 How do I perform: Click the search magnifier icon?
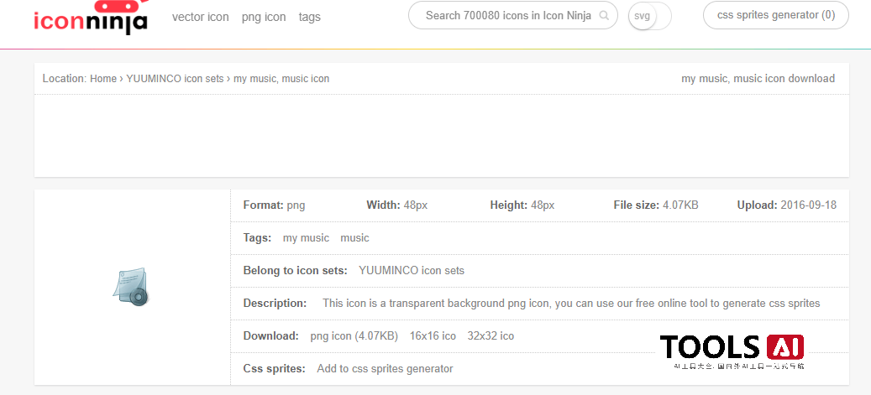tap(604, 15)
